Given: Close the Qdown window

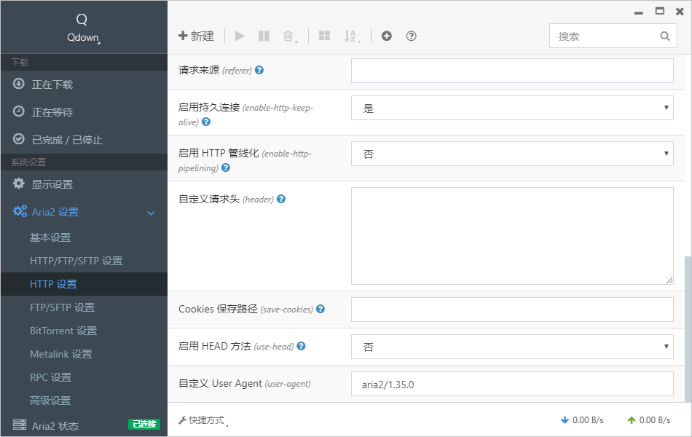Looking at the screenshot, I should [680, 12].
